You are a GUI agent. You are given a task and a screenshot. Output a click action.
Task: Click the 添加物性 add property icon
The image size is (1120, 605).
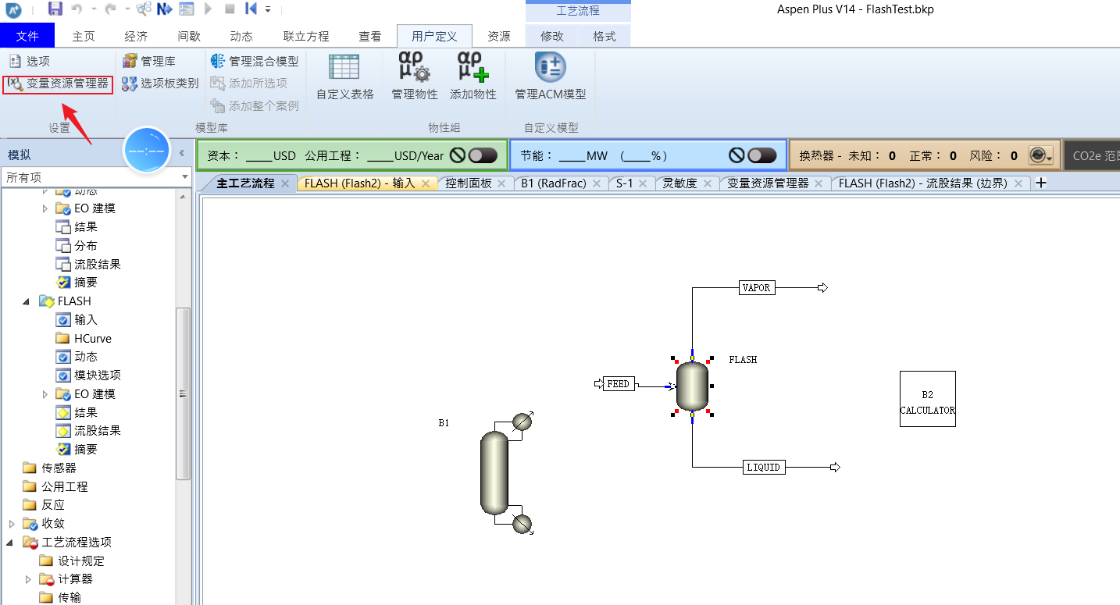(x=473, y=77)
